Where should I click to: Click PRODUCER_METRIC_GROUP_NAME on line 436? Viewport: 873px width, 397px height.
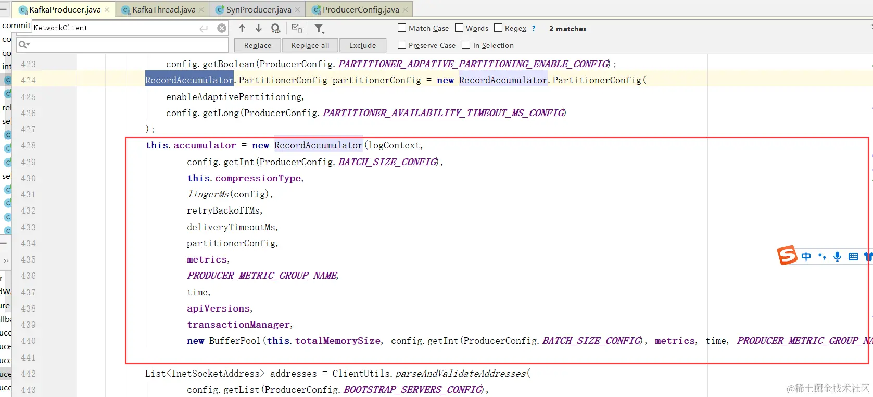pyautogui.click(x=262, y=276)
